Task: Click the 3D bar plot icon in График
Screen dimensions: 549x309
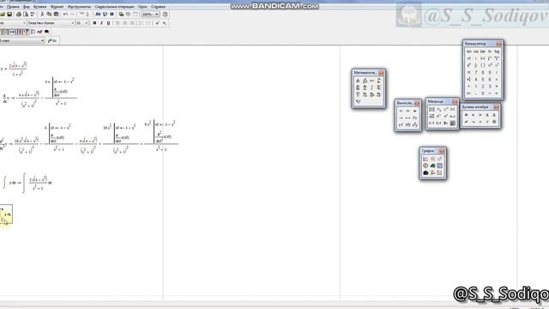Action: coord(425,173)
